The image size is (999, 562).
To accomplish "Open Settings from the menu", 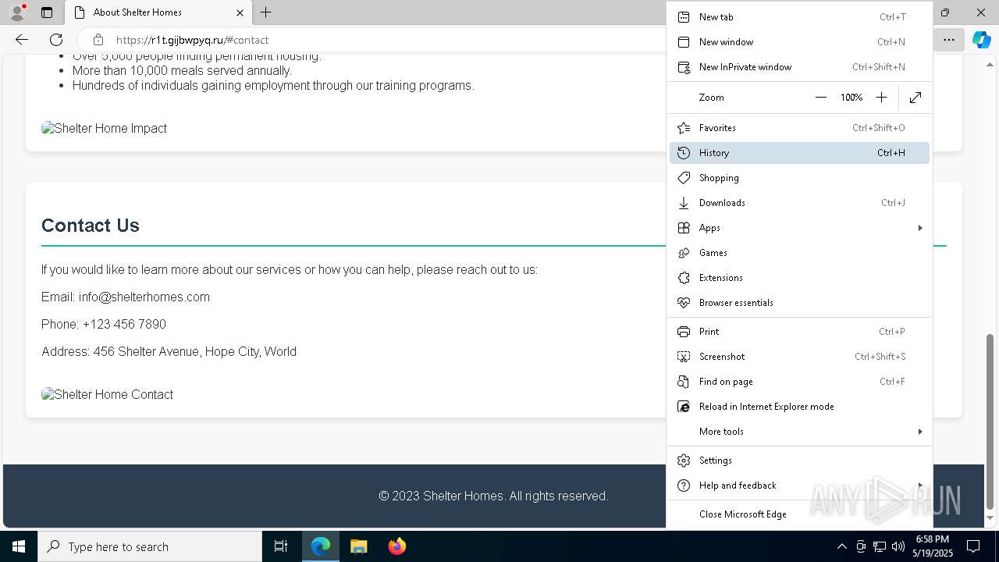I will [799, 461].
